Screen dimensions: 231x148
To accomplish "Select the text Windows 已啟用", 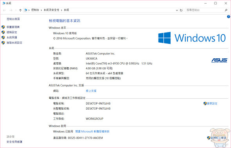I will pos(63,131).
